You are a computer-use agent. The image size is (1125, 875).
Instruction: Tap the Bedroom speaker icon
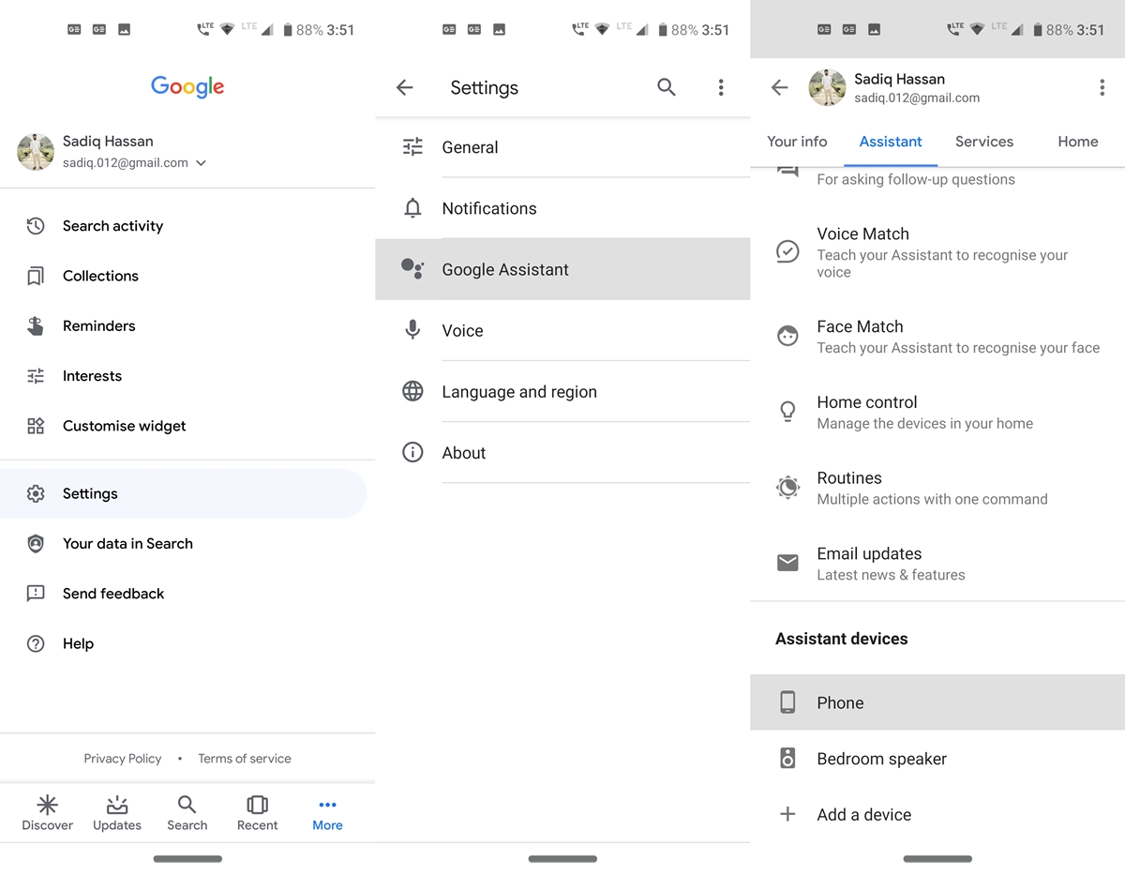click(x=787, y=758)
